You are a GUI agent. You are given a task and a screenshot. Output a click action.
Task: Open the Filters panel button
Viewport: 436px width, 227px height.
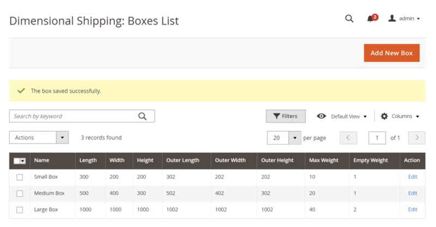pos(286,116)
